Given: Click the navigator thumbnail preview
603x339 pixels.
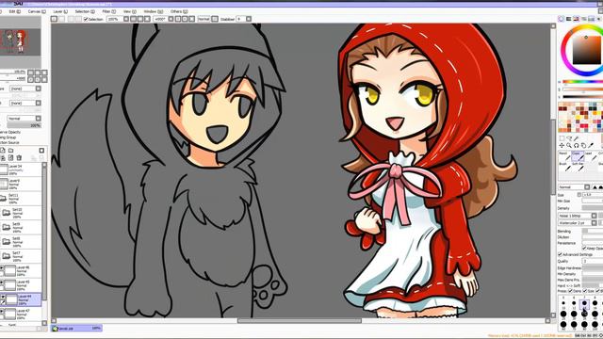Looking at the screenshot, I should pos(21,42).
